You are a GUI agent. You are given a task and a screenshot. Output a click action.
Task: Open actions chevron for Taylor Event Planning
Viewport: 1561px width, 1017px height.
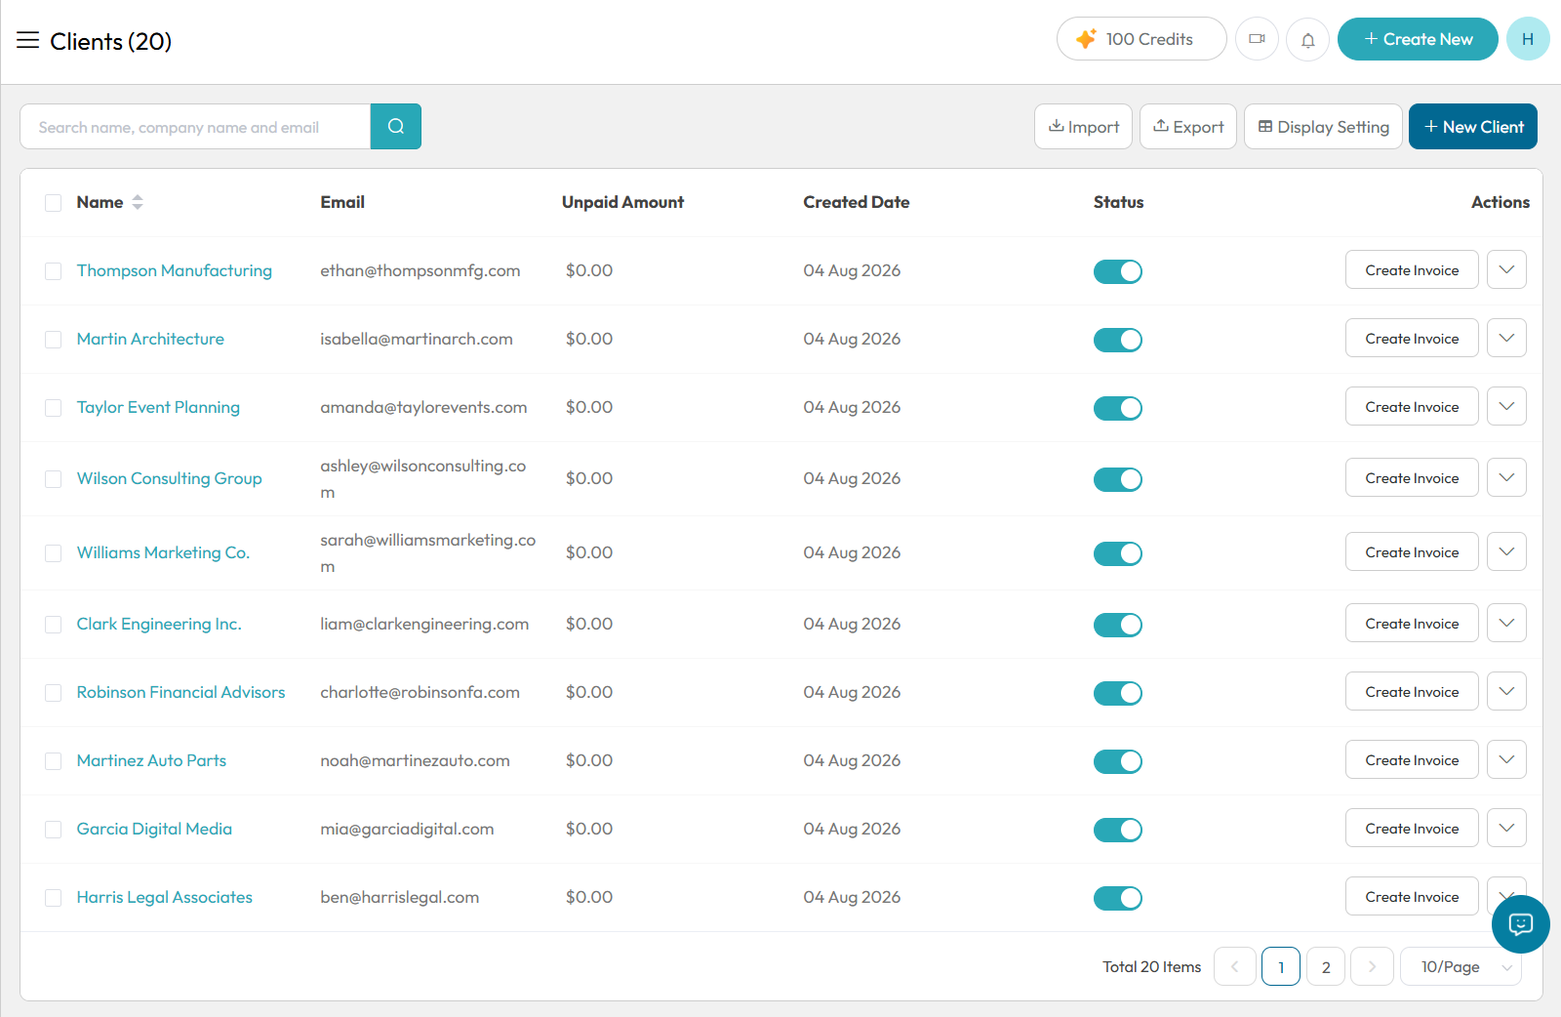pyautogui.click(x=1506, y=406)
